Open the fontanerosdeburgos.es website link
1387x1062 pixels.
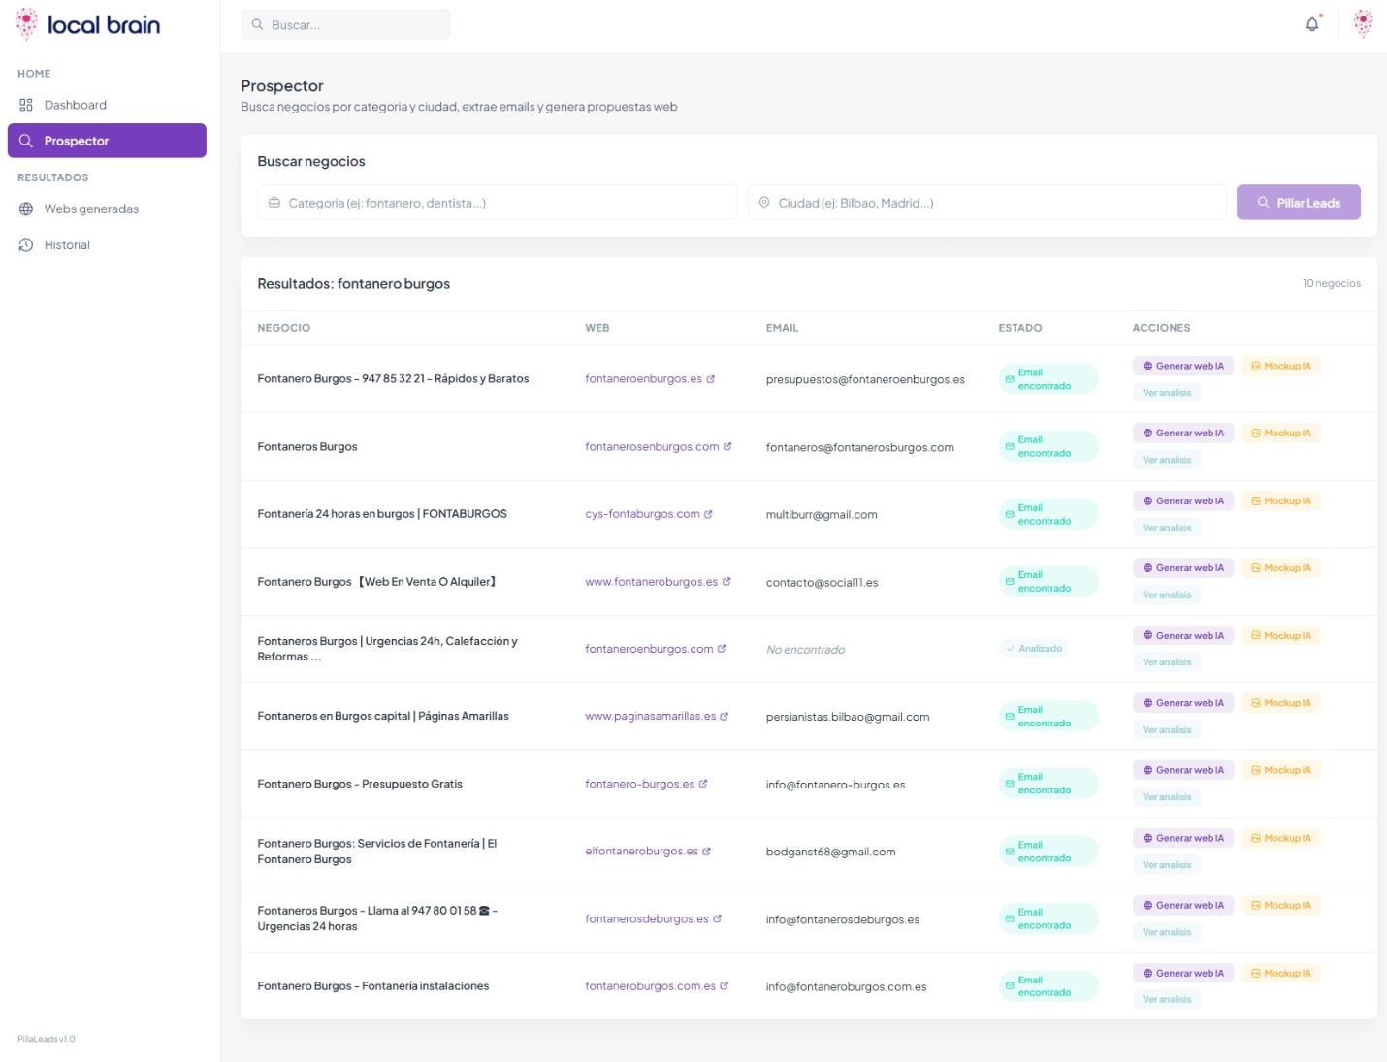[646, 919]
